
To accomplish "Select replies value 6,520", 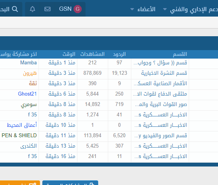I will tap(119, 136).
